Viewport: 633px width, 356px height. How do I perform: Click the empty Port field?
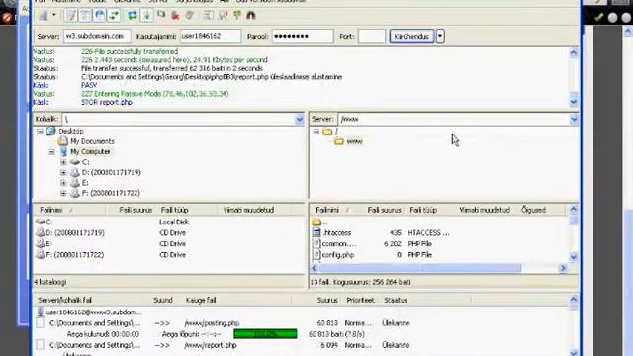[x=372, y=36]
